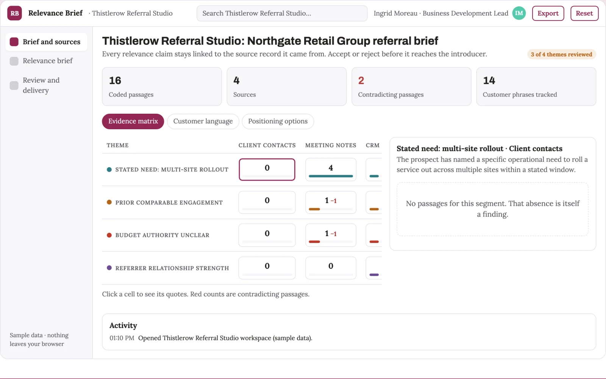Click the Sample data footer note
This screenshot has height=379, width=606.
39,340
